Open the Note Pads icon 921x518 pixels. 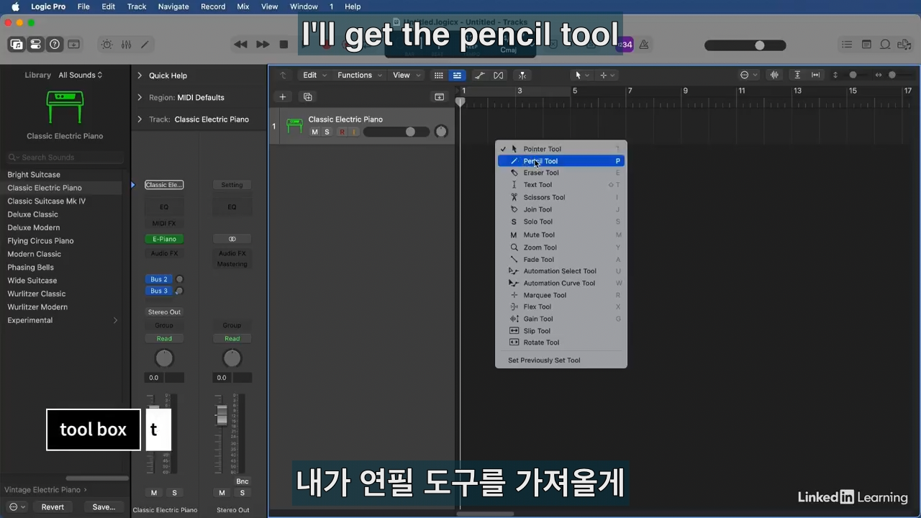tap(866, 45)
